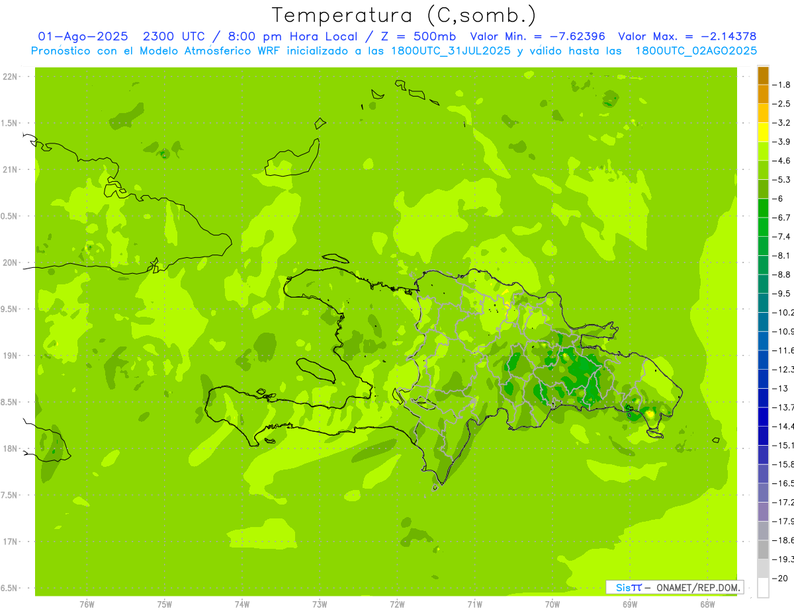Click the "ONAMET/REP.DOM." credit label
This screenshot has width=794, height=613.
699,587
